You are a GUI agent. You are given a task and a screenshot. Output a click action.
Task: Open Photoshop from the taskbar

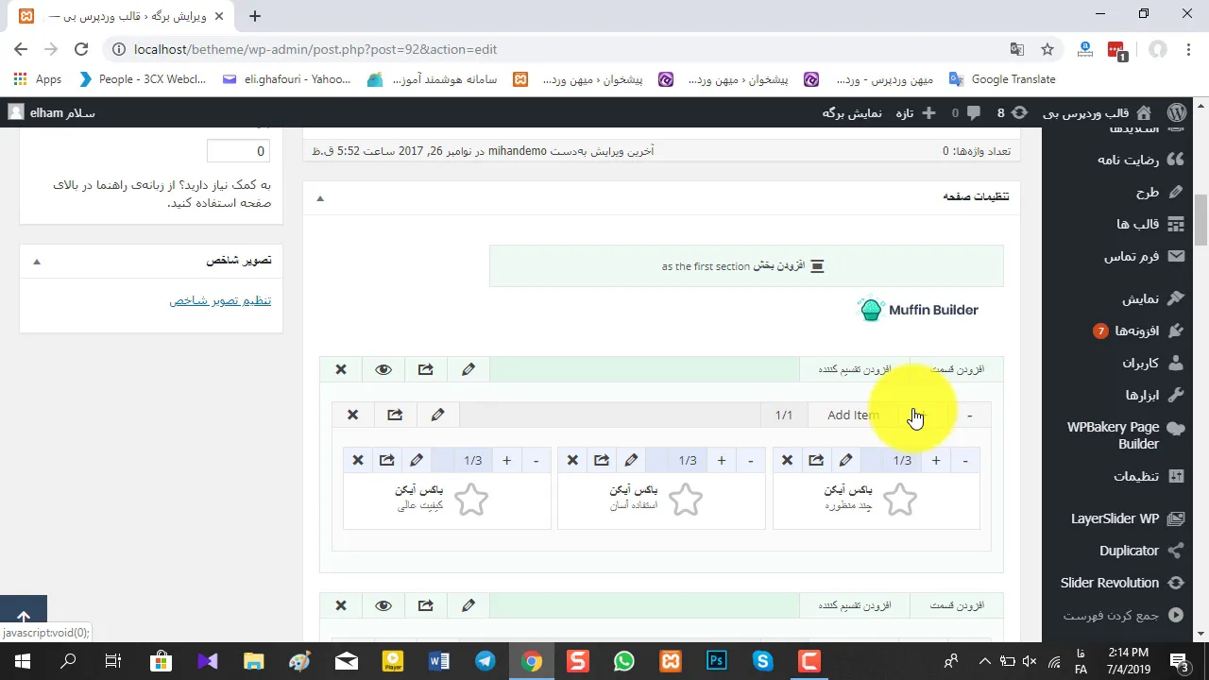point(716,661)
